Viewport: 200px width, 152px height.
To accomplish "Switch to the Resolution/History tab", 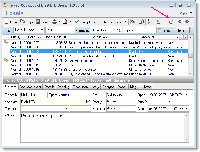I will pos(86,87).
